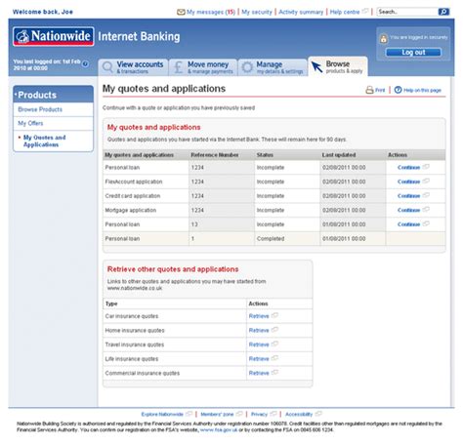
Task: Click the Log out button
Action: (x=413, y=53)
